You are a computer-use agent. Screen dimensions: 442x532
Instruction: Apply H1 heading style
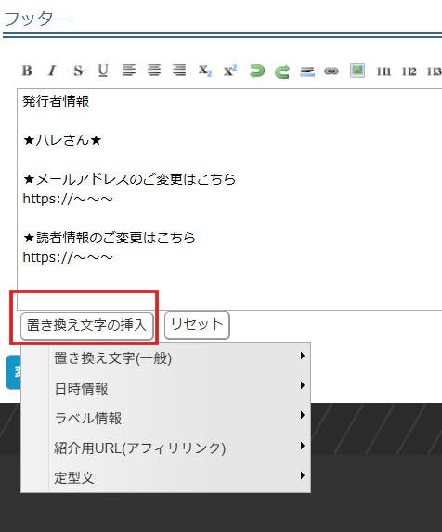click(384, 71)
